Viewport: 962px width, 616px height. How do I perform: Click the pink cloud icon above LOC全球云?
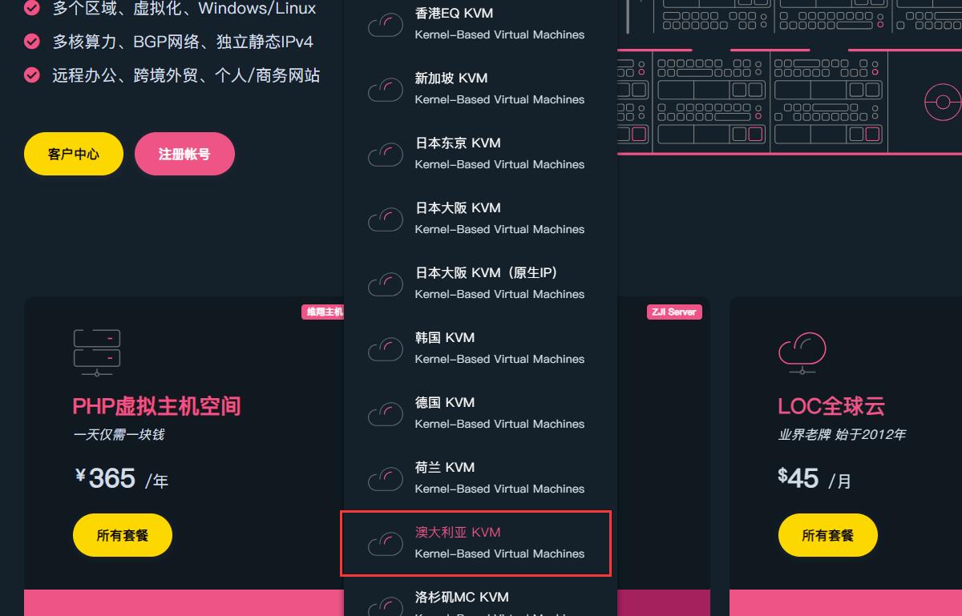pos(802,352)
